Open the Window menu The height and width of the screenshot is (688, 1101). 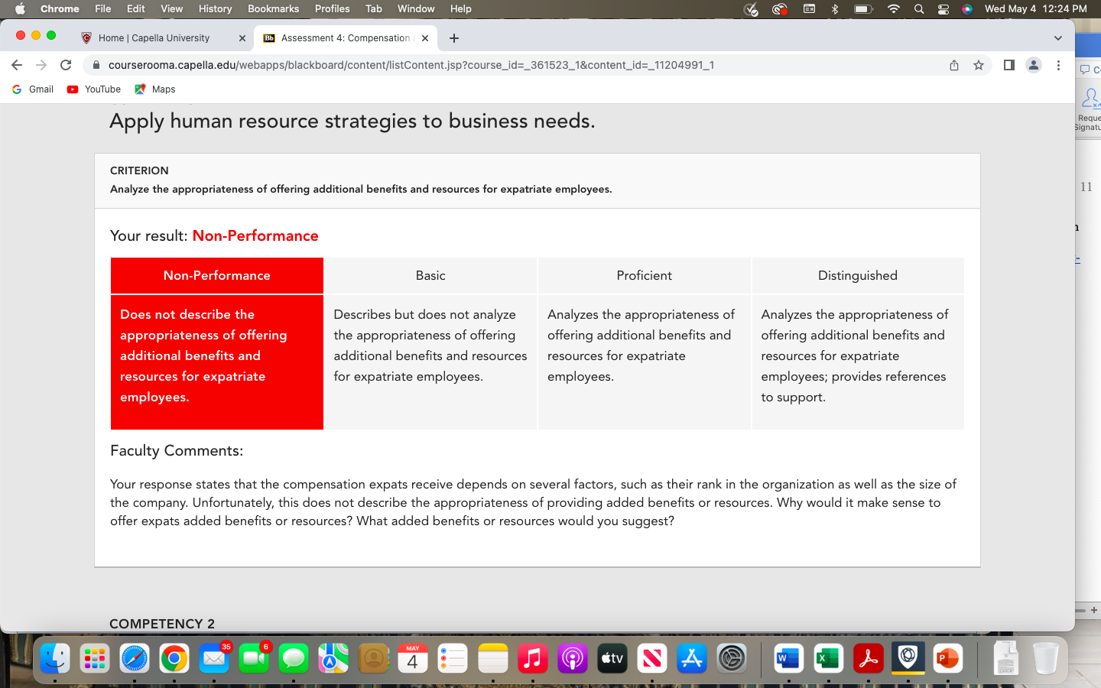pyautogui.click(x=417, y=8)
